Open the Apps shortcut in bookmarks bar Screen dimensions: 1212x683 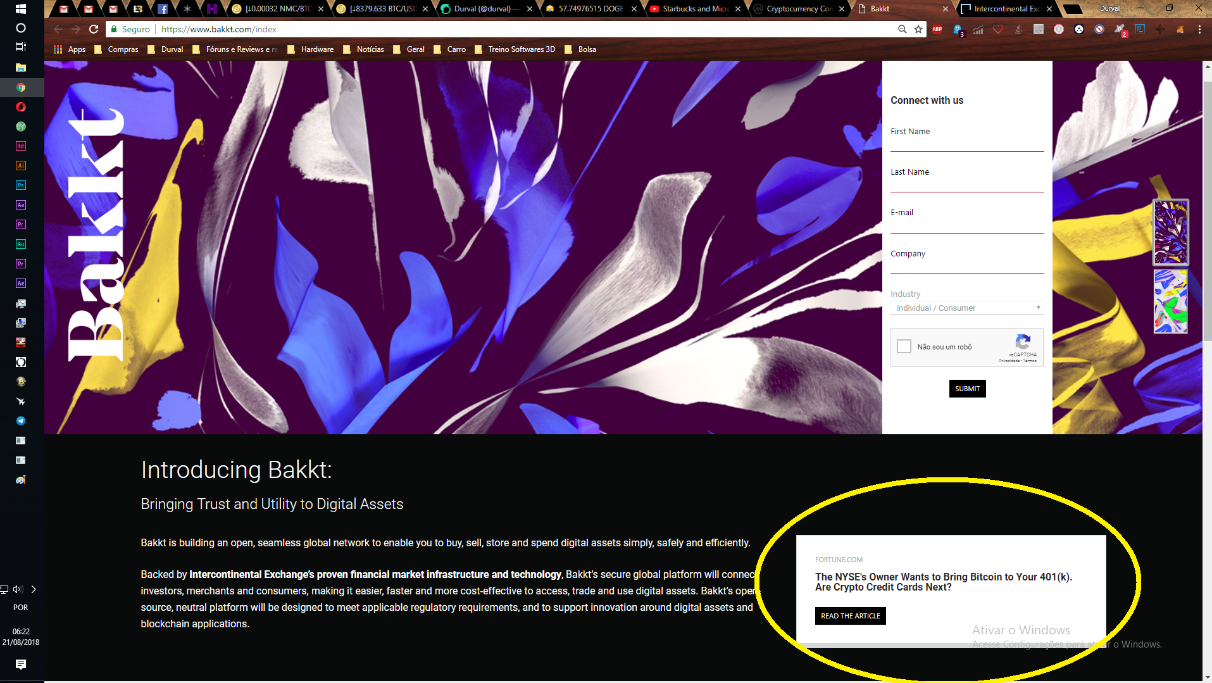(70, 49)
